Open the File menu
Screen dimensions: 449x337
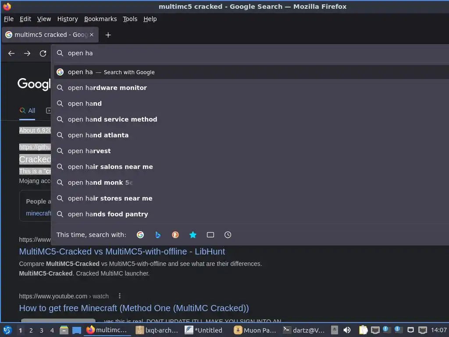(x=9, y=19)
